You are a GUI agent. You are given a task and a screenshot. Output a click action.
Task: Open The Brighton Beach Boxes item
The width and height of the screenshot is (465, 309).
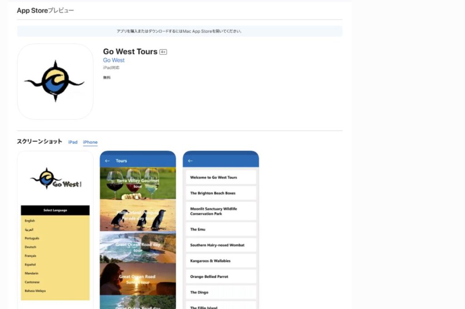[221, 193]
